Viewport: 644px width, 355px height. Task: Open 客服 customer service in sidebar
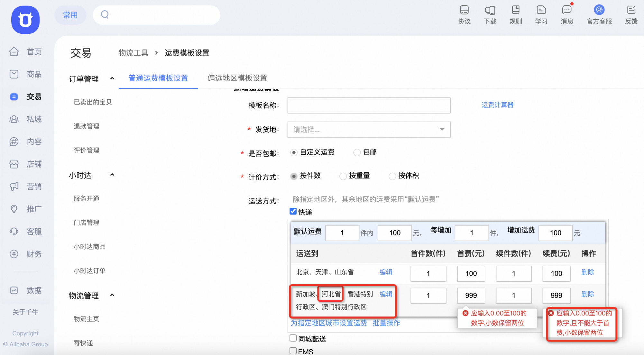tap(26, 232)
